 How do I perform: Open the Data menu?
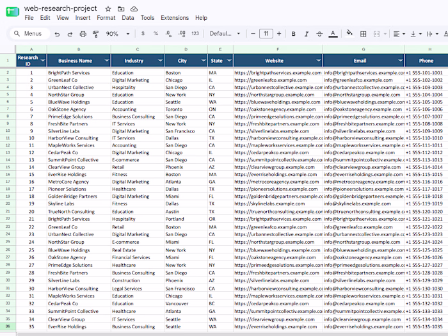(128, 18)
